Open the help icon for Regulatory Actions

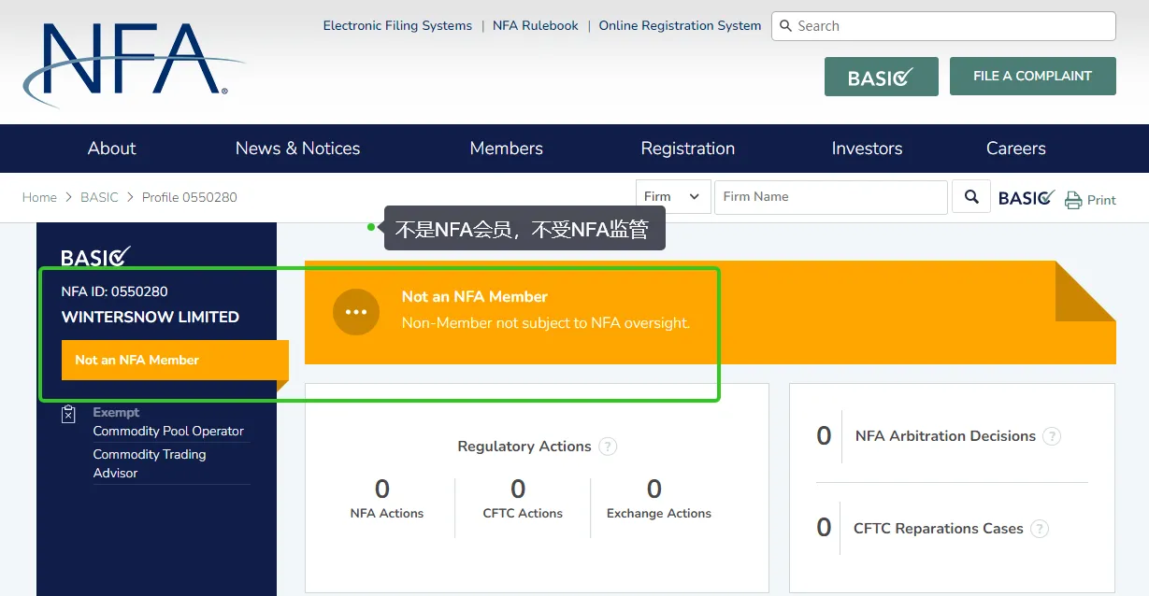point(608,447)
